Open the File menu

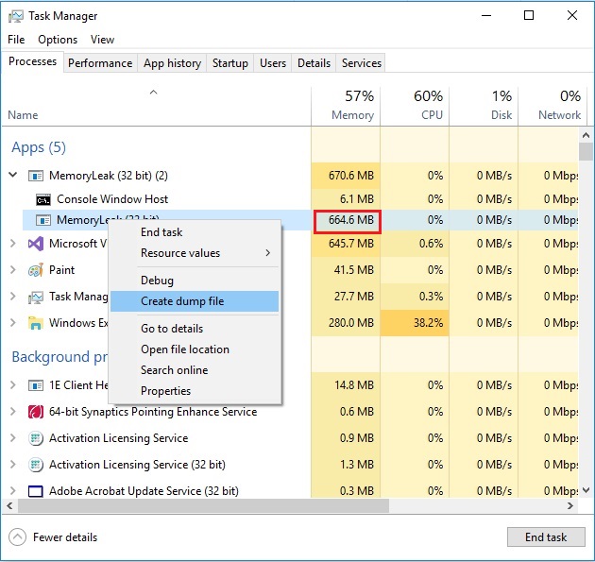16,40
